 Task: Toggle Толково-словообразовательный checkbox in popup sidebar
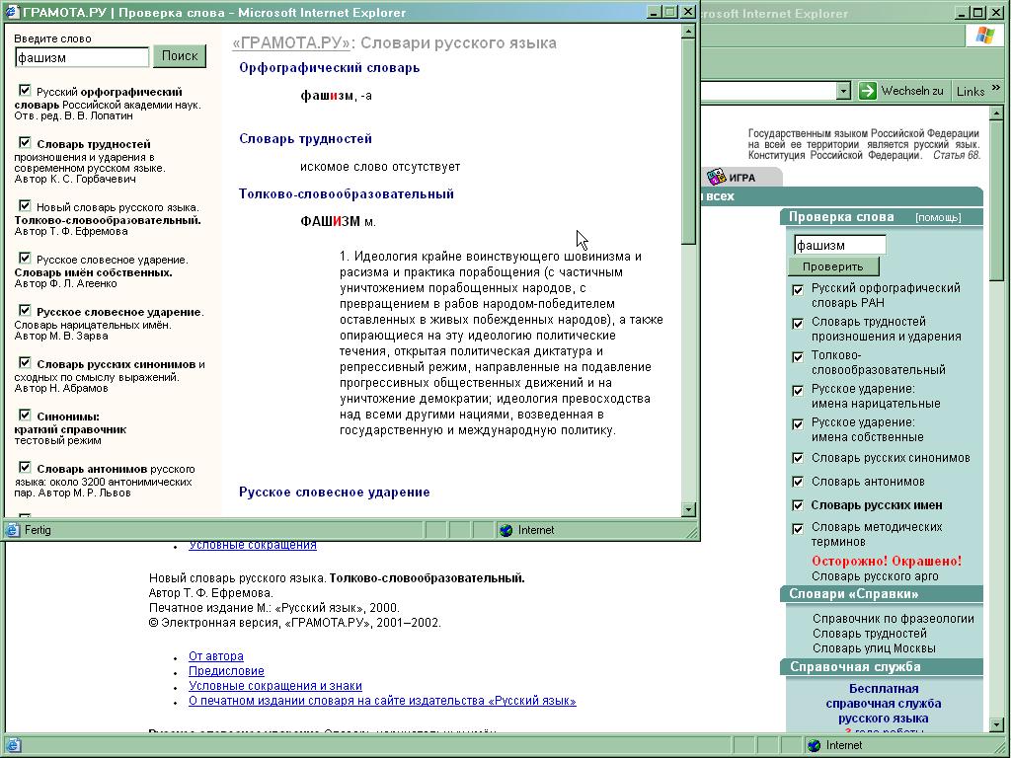25,205
